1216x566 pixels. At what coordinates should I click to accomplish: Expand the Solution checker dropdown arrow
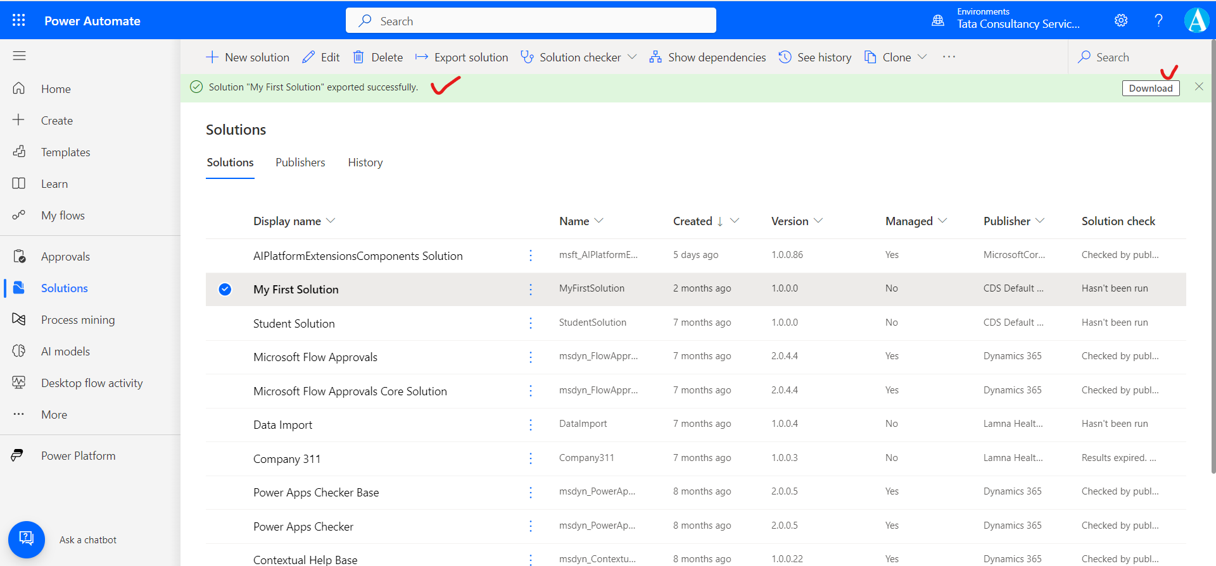pyautogui.click(x=632, y=57)
